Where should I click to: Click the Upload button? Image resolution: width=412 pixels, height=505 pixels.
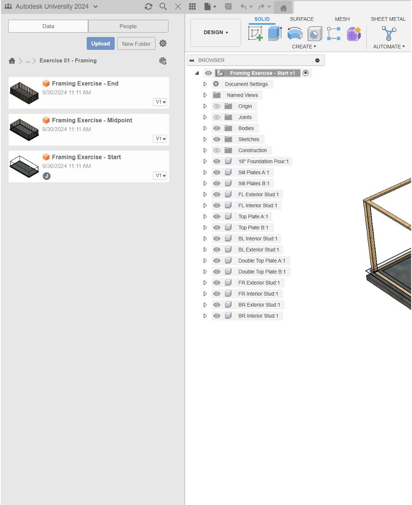pyautogui.click(x=100, y=44)
